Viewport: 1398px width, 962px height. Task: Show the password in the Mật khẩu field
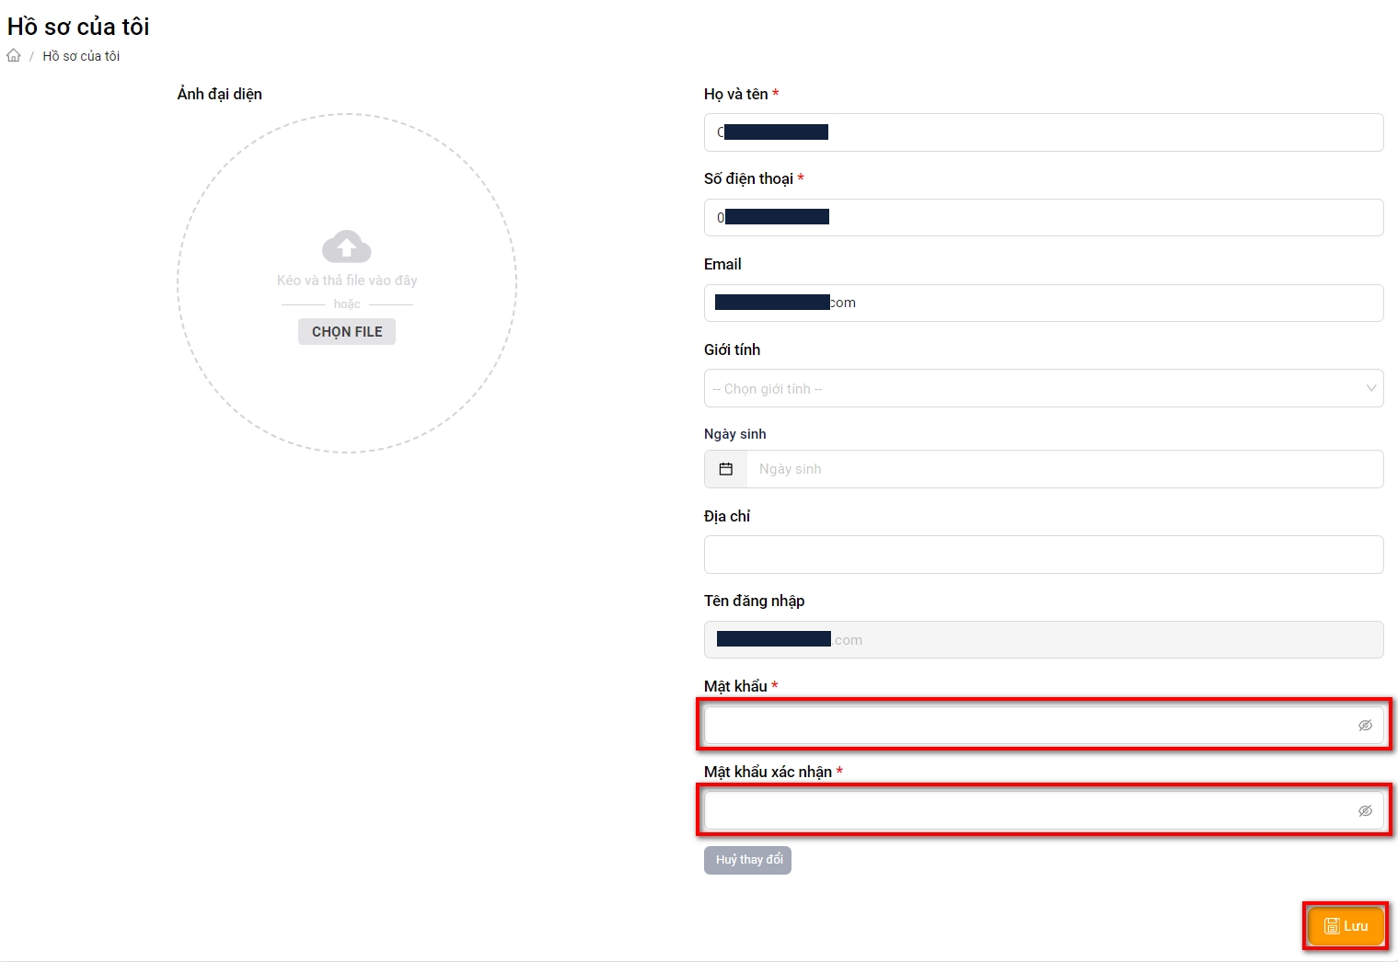click(x=1365, y=726)
